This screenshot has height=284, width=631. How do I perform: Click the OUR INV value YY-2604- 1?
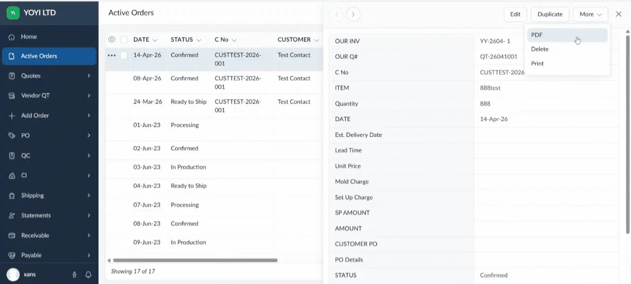(x=495, y=41)
